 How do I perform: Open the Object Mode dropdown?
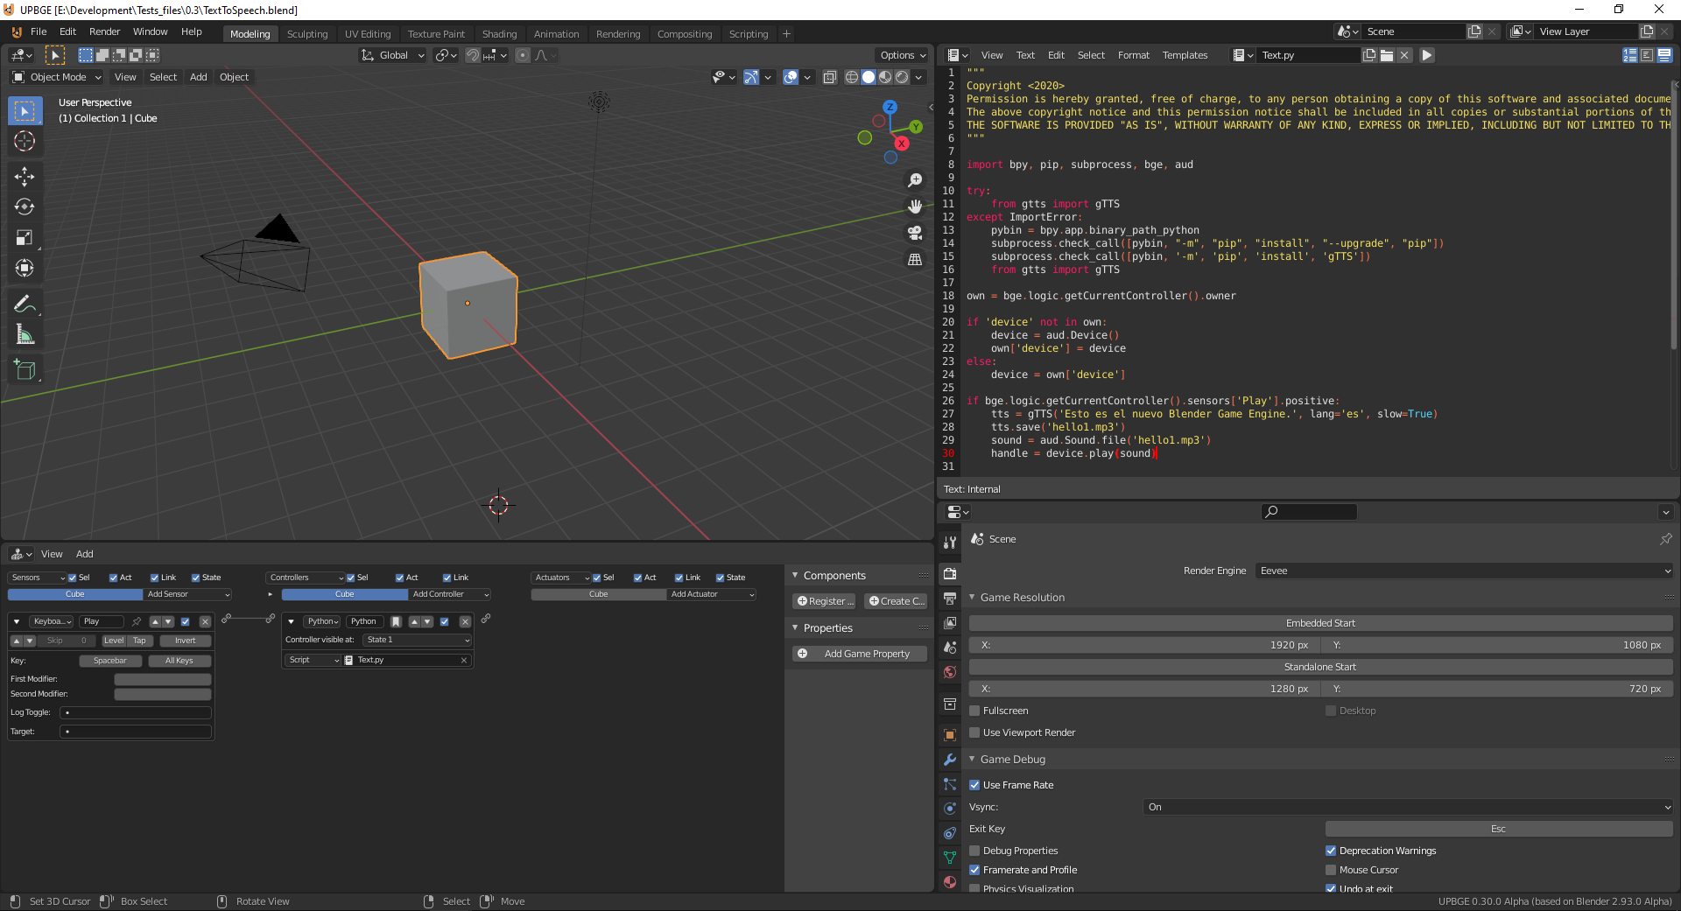[x=57, y=77]
